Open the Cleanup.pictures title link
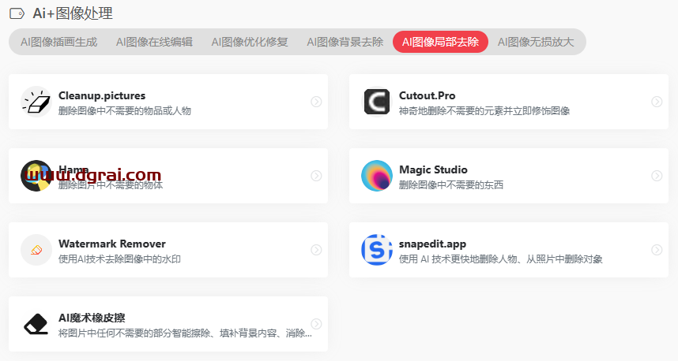 (102, 95)
